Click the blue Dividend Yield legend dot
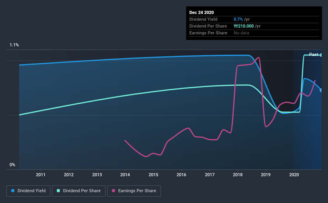This screenshot has height=203, width=328. click(13, 191)
